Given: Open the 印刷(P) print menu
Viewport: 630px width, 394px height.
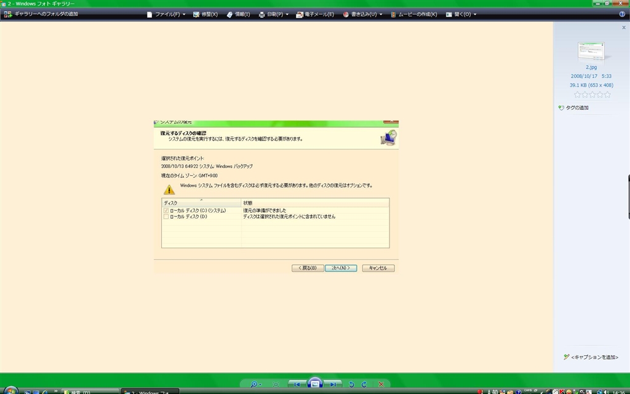Looking at the screenshot, I should pyautogui.click(x=273, y=14).
